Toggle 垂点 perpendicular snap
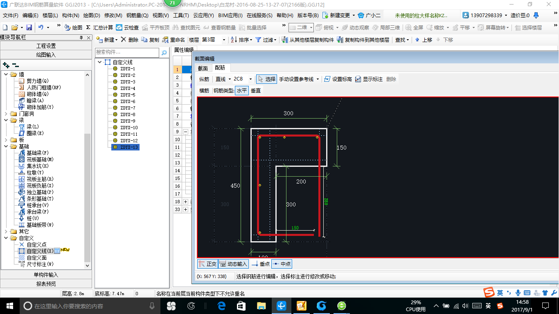The width and height of the screenshot is (559, 314). point(261,264)
